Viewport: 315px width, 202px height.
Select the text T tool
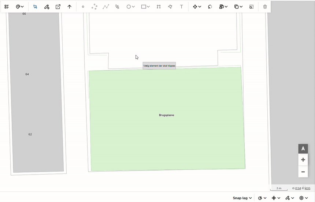(x=181, y=7)
